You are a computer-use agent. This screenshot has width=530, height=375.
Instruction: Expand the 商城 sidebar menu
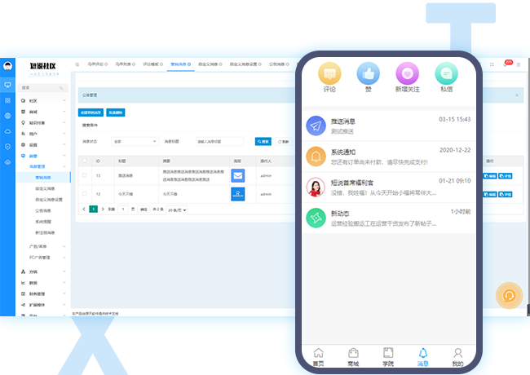43,112
